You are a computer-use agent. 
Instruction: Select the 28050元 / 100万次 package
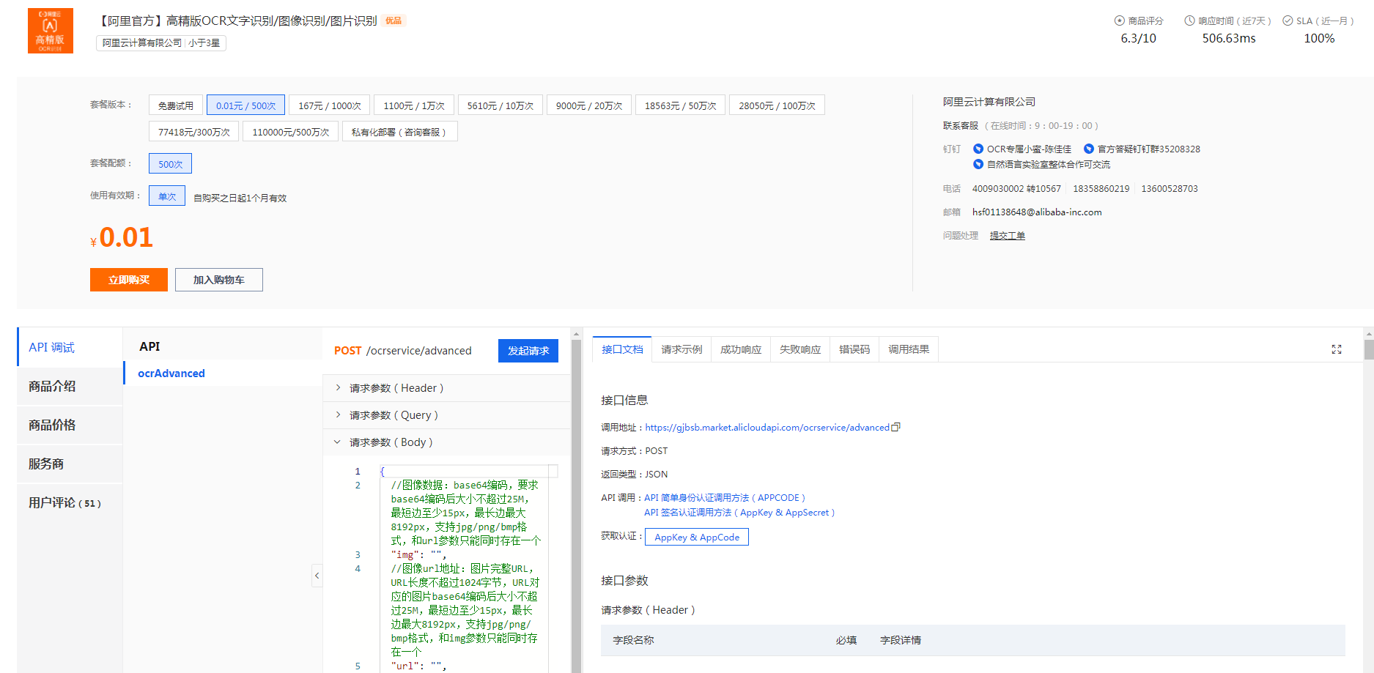[x=777, y=105]
